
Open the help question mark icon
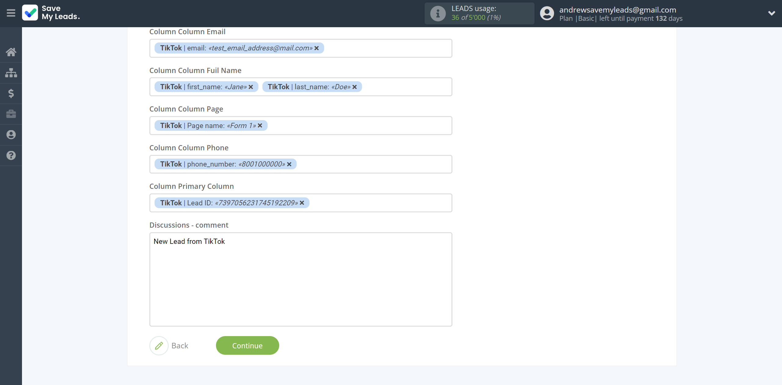(x=11, y=156)
